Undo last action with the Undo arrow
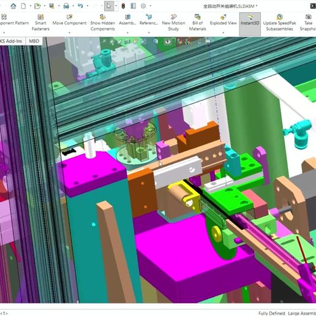Viewport: 316px width, 316px height. click(80, 6)
